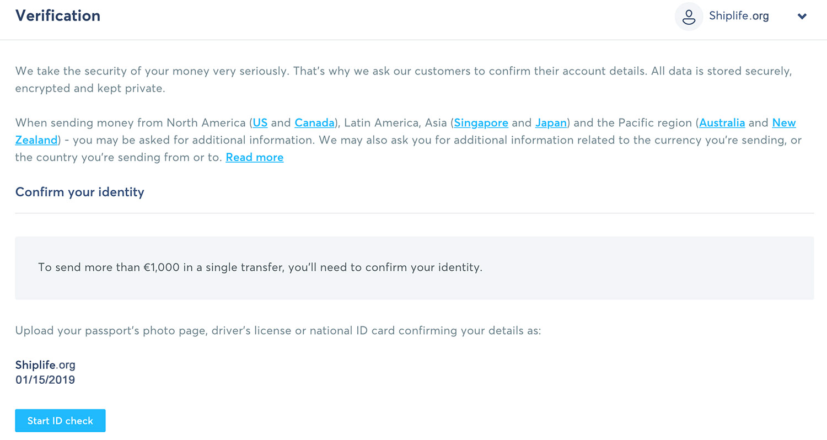This screenshot has height=440, width=827.
Task: Open the Singapore link
Action: coord(481,122)
